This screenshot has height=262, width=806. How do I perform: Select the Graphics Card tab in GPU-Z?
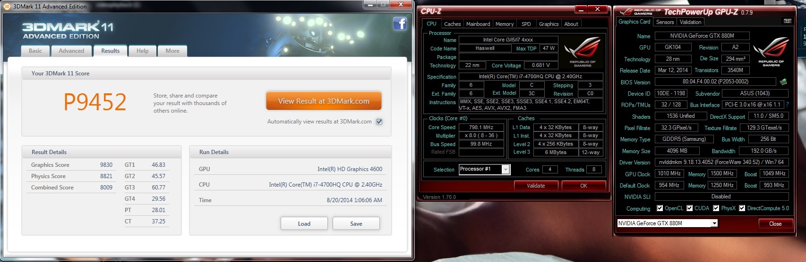tap(634, 22)
